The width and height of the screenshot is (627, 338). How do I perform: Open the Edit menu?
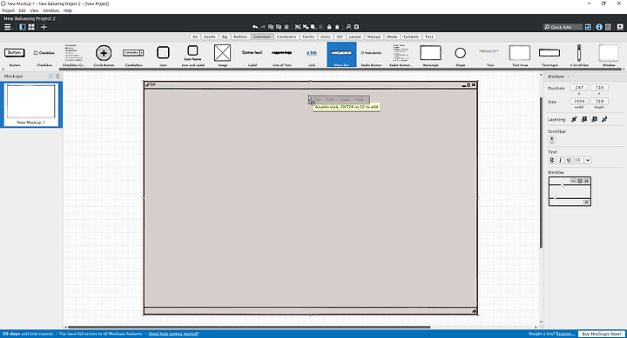tap(22, 10)
